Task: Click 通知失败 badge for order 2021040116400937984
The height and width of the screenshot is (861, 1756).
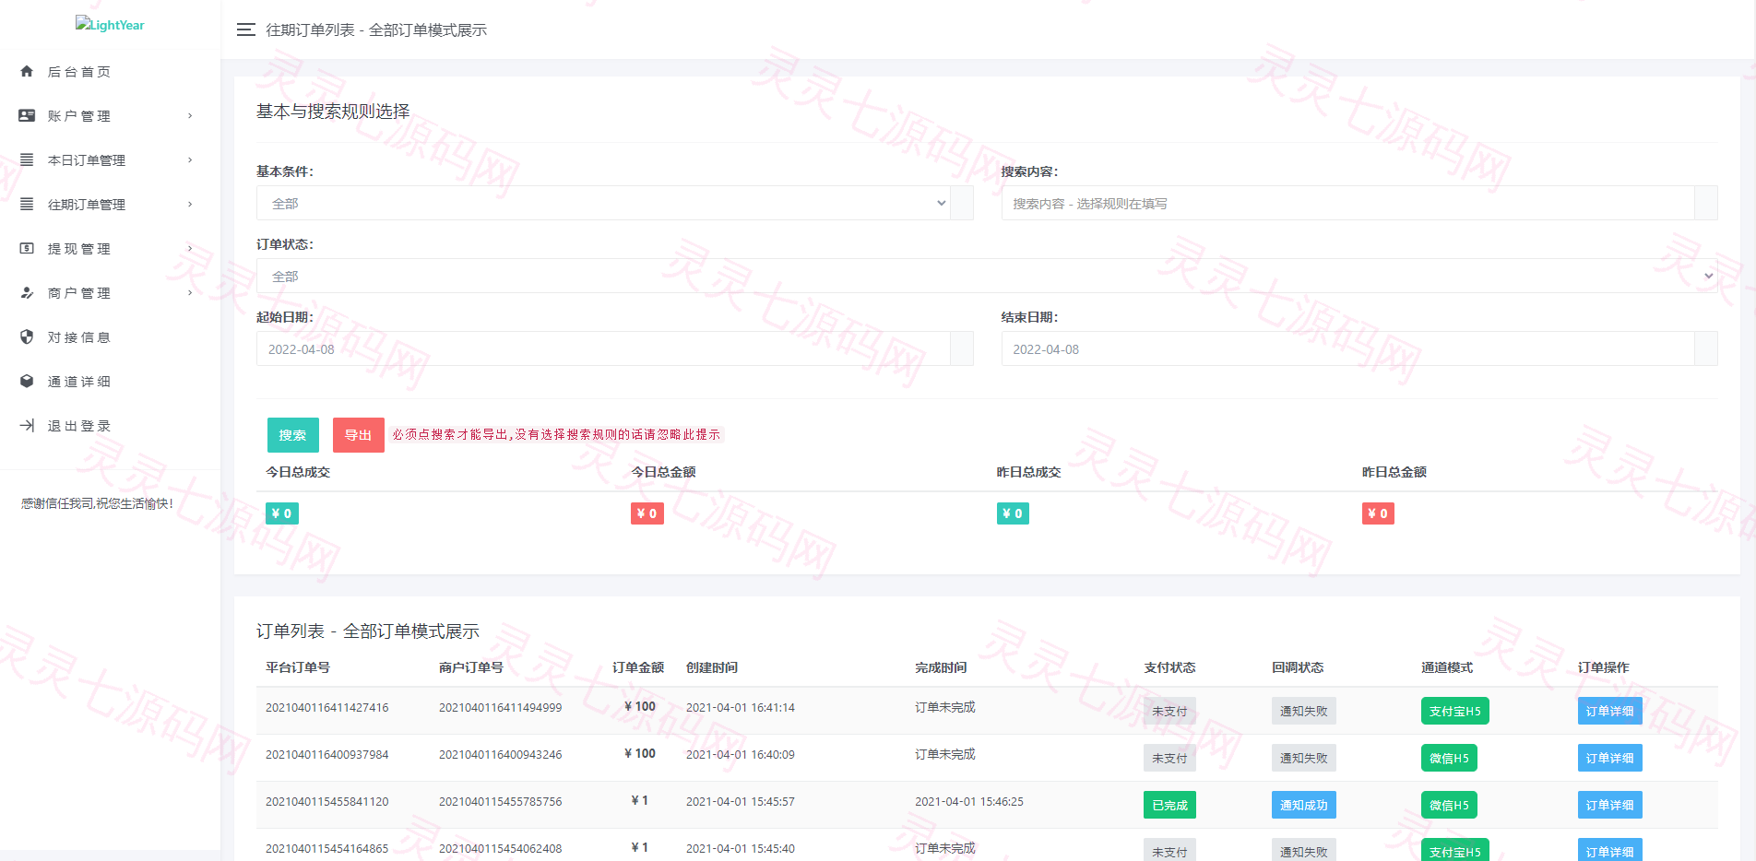Action: tap(1304, 758)
